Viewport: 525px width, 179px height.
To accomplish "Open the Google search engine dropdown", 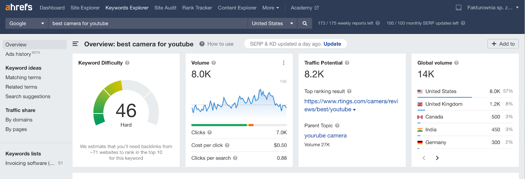I will click(27, 23).
